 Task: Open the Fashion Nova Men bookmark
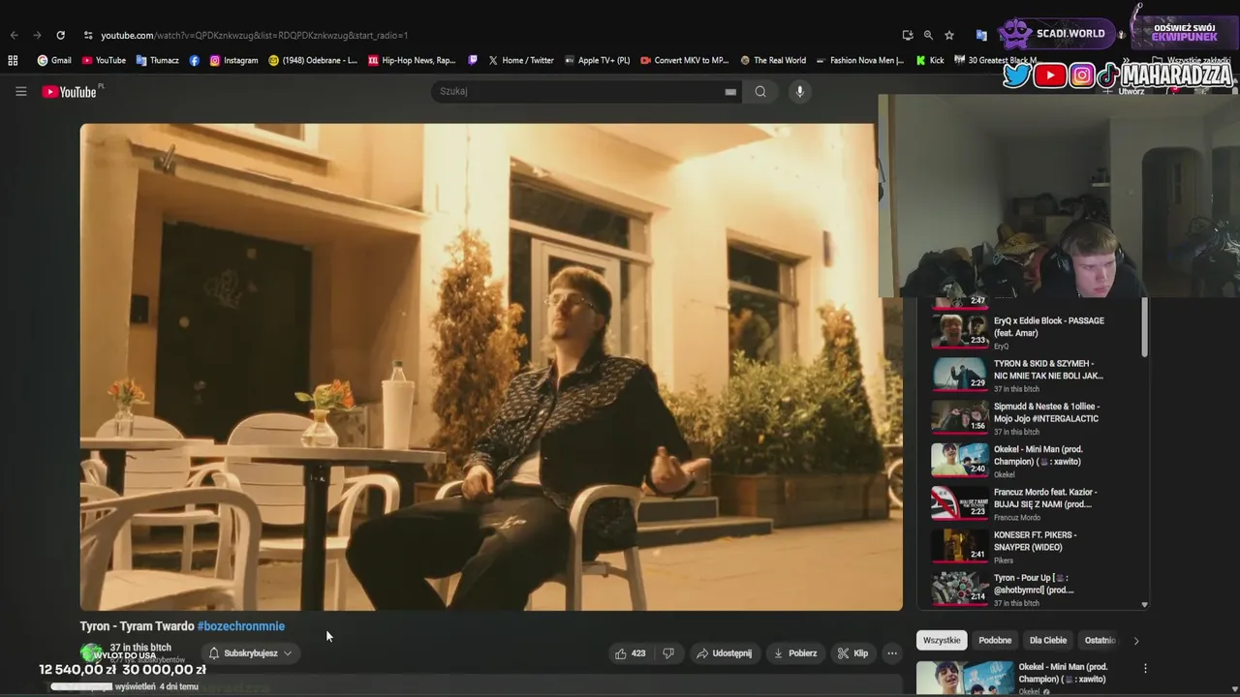(x=860, y=60)
